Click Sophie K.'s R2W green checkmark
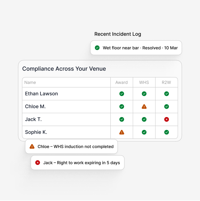Screen dimensions: 200x201 coord(166,132)
